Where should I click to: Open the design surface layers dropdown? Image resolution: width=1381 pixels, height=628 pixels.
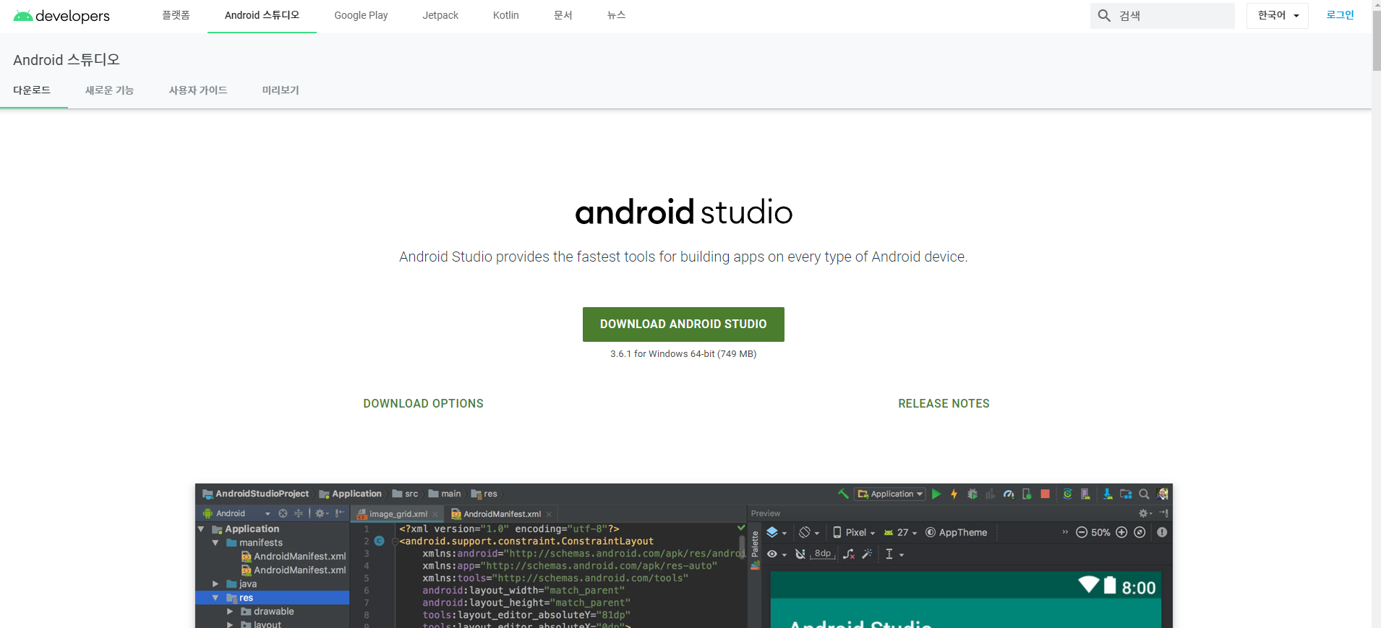coord(777,533)
